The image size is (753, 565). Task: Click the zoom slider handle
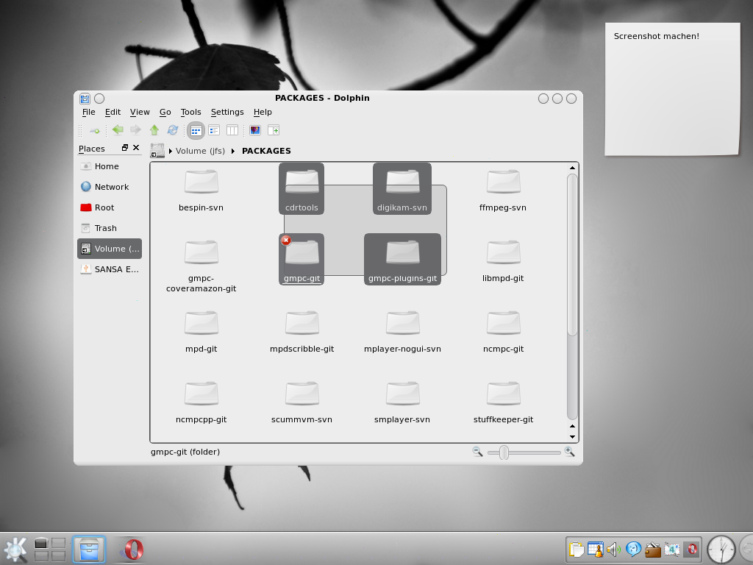pos(504,452)
